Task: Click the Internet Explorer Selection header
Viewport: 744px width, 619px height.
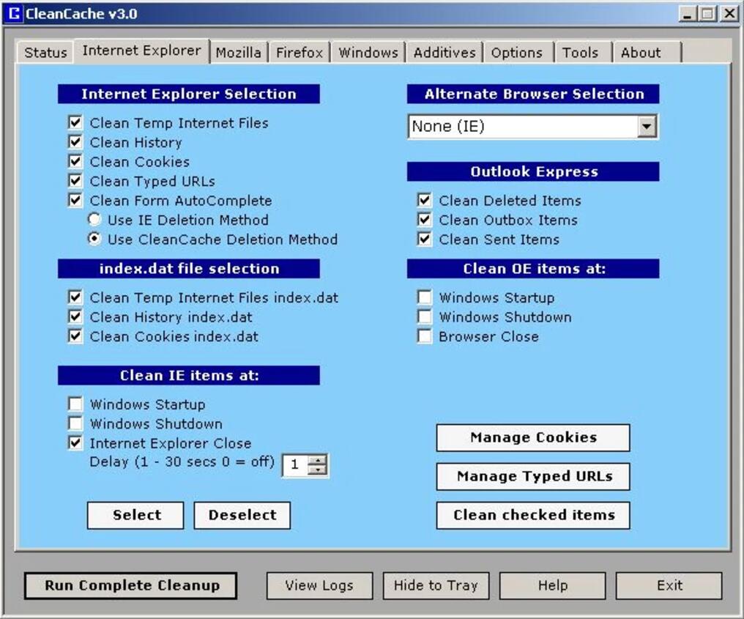Action: pos(189,94)
